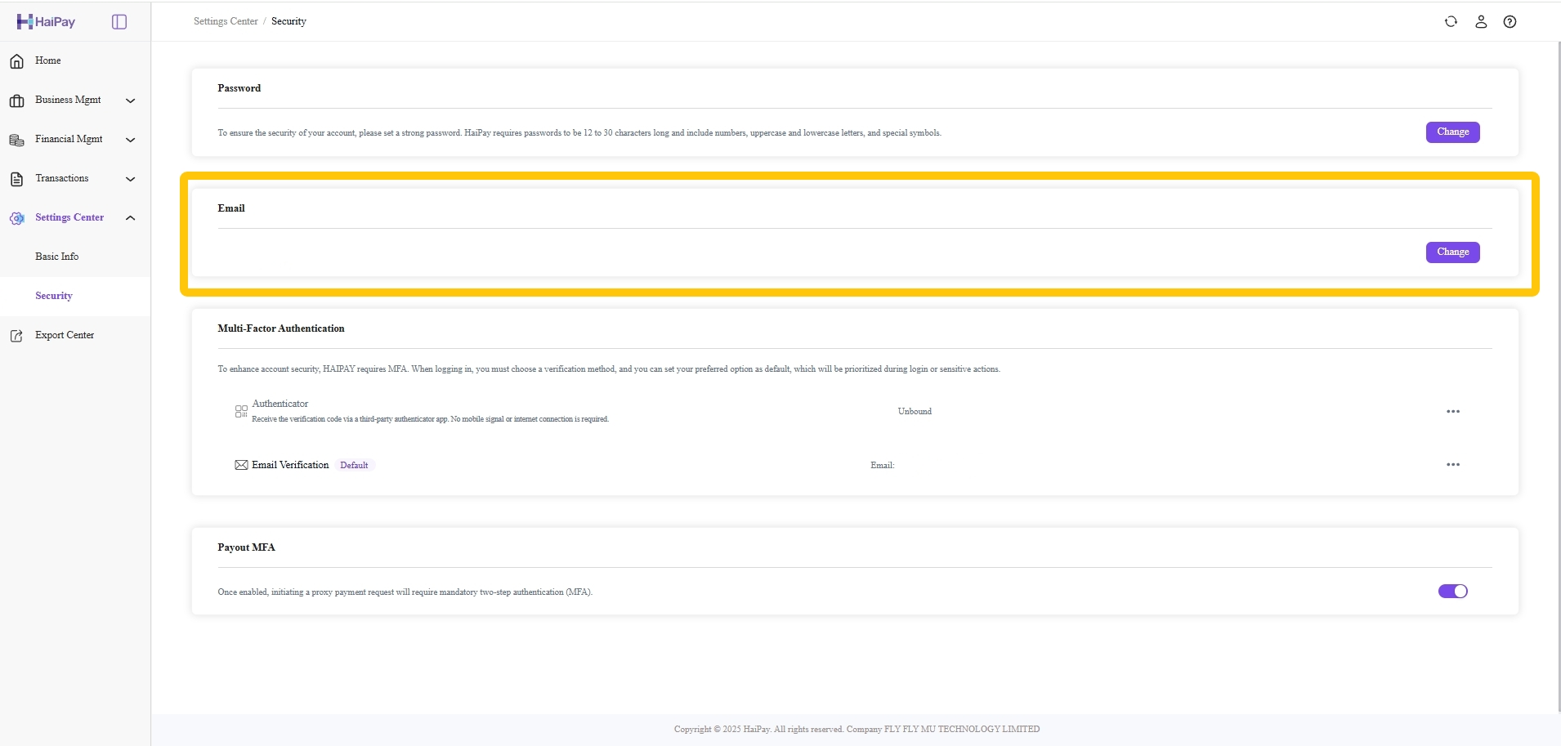1561x746 pixels.
Task: Click the refresh icon in the top bar
Action: [x=1451, y=22]
